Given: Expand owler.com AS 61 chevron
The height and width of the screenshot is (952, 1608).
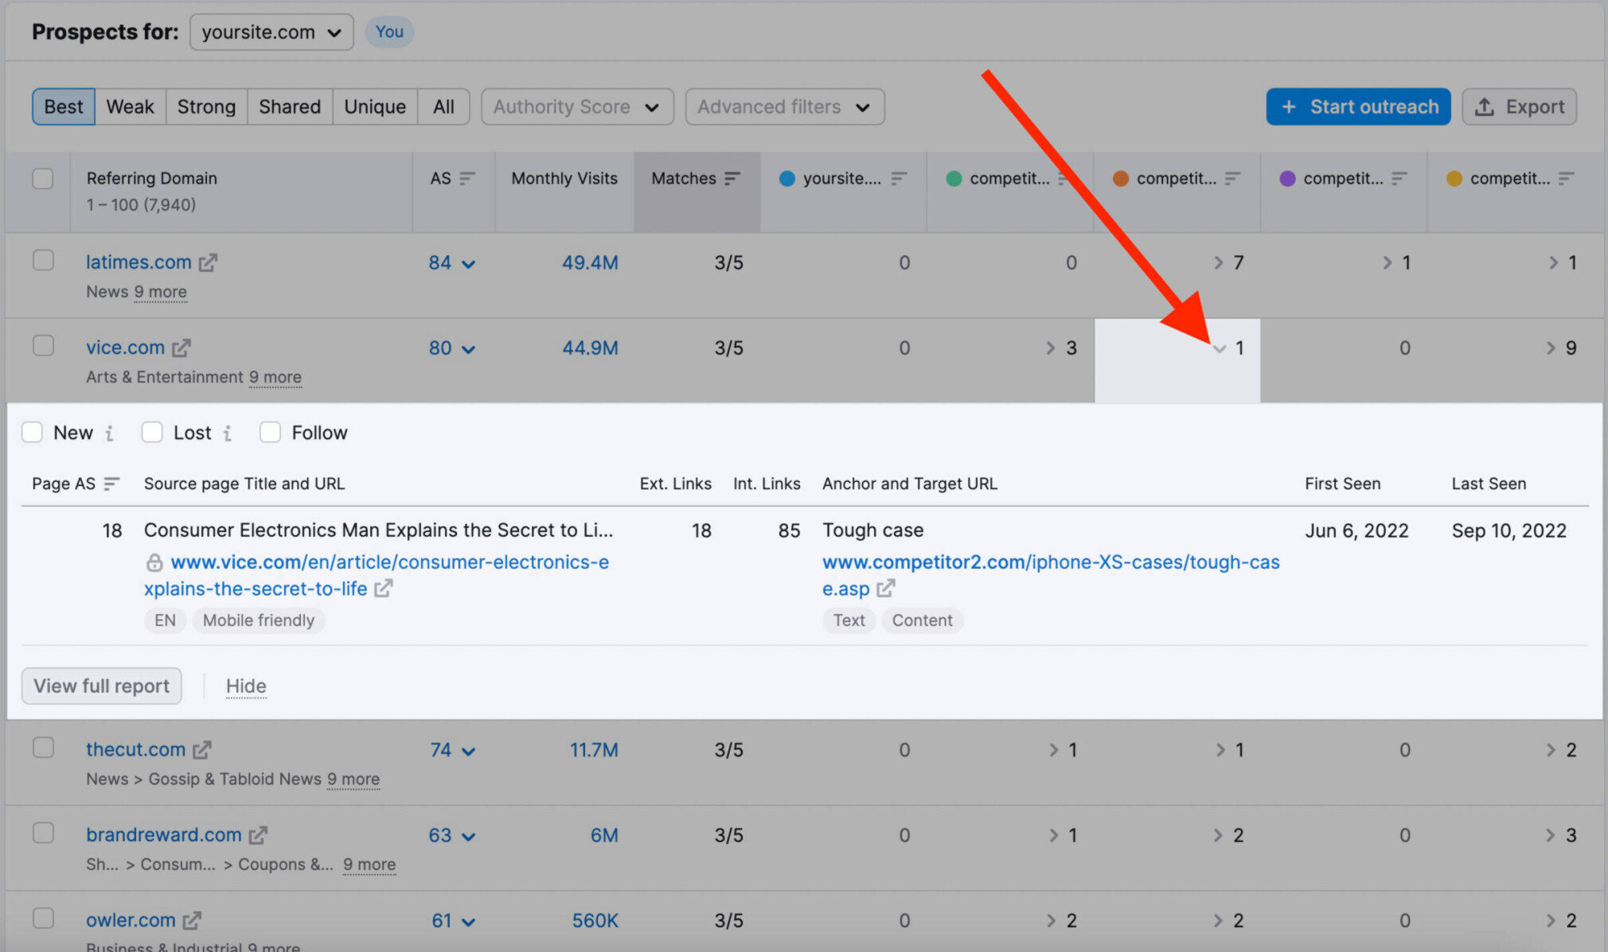Looking at the screenshot, I should tap(469, 922).
